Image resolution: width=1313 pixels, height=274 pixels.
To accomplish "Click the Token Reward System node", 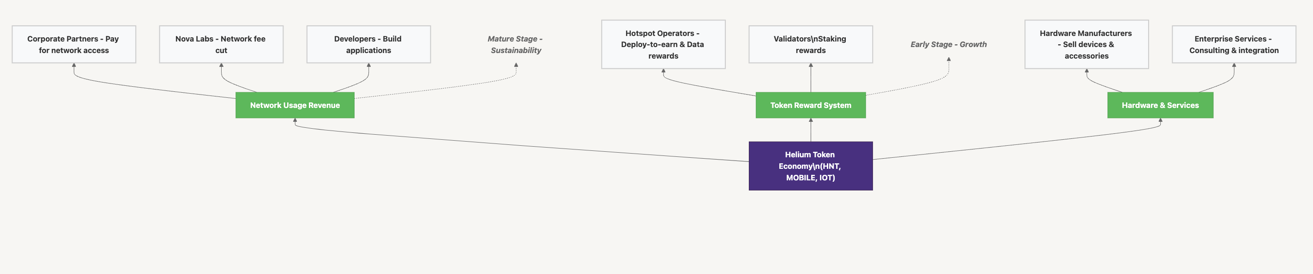I will (x=810, y=105).
